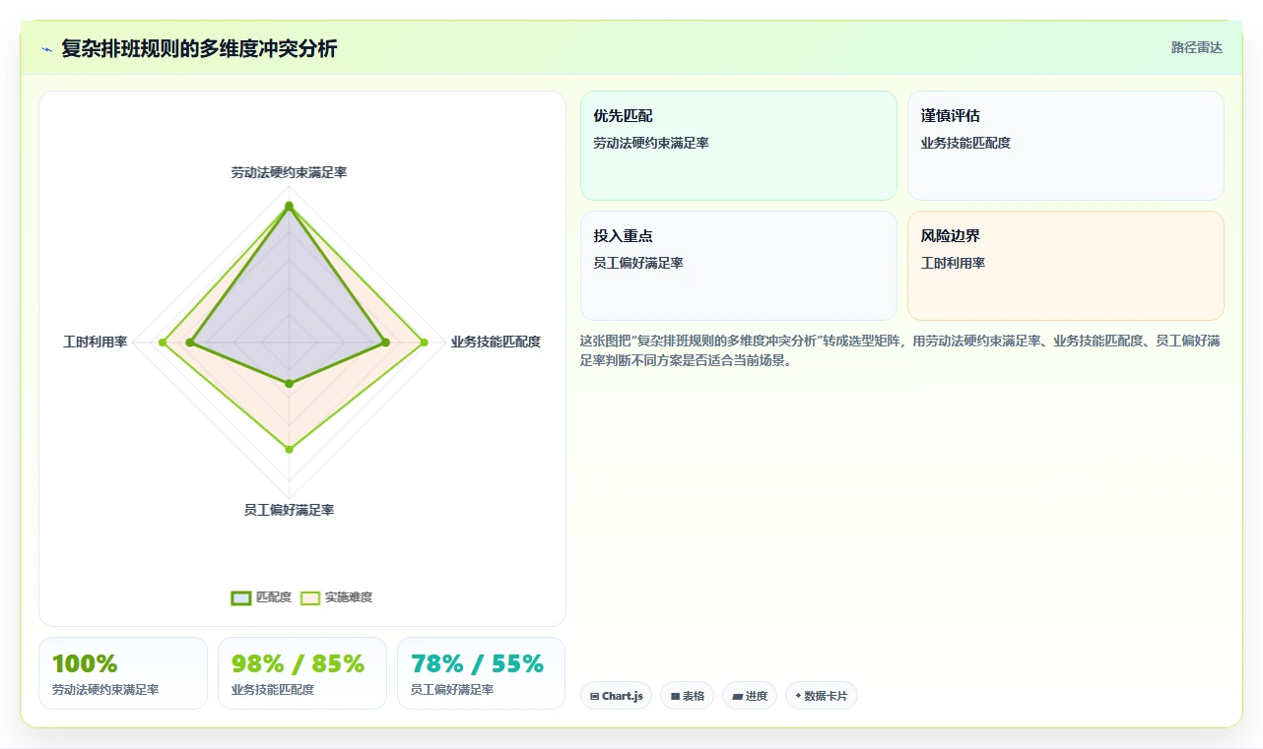The image size is (1263, 749).
Task: Click the radar axis label 劳动法硬约束满足率
Action: (x=289, y=172)
